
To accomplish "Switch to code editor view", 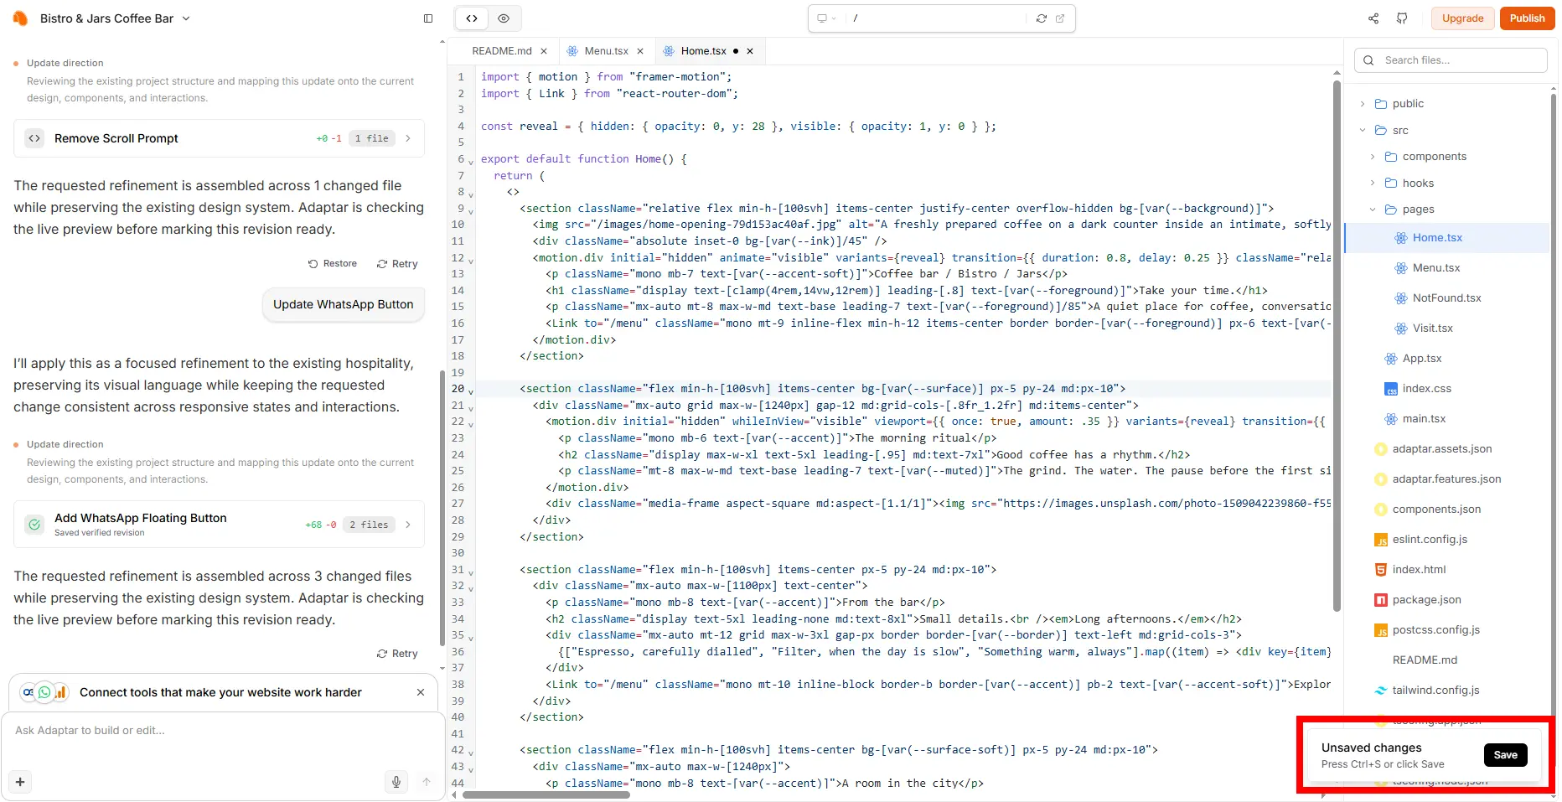I will tap(472, 18).
